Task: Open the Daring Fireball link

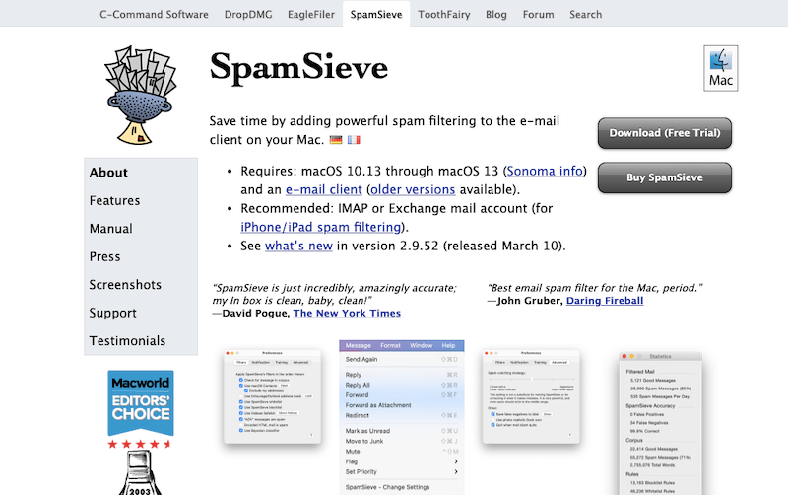Action: (x=605, y=301)
